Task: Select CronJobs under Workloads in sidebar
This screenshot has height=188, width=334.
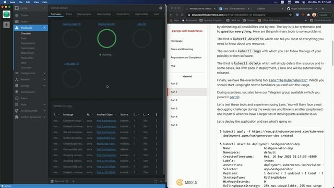Action: (x=26, y=67)
